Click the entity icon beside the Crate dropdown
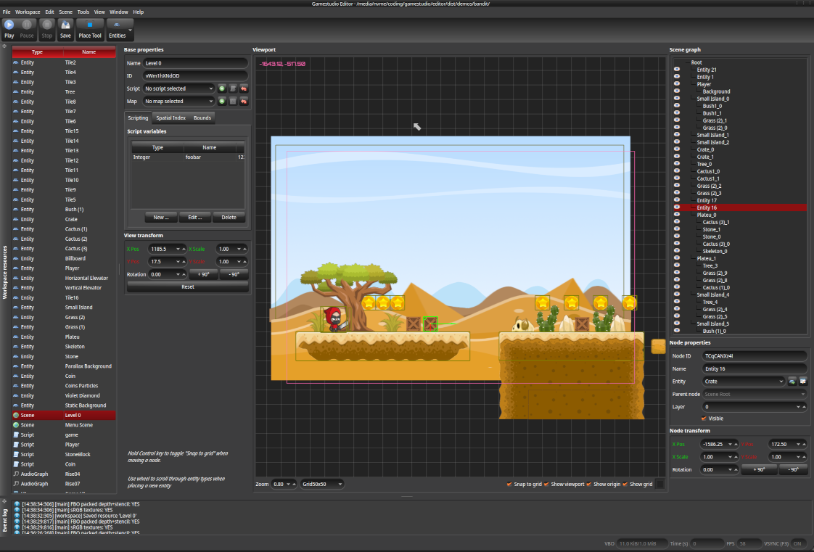The width and height of the screenshot is (814, 552). pyautogui.click(x=792, y=382)
